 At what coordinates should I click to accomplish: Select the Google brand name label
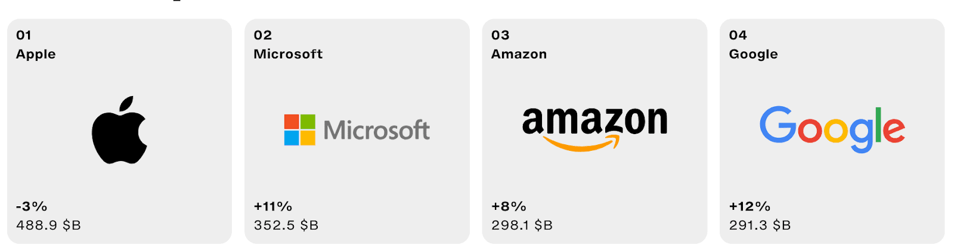click(x=753, y=54)
